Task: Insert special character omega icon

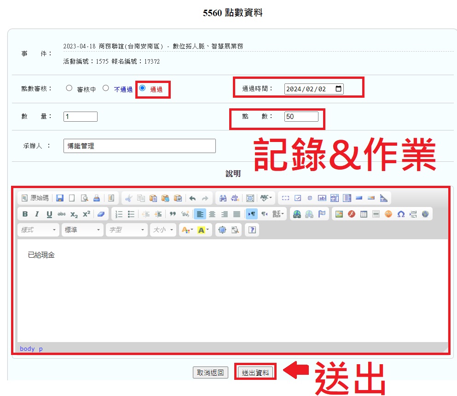Action: [x=400, y=214]
